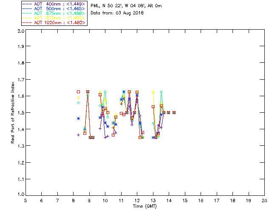Click the 20 tick label on time axis
The height and width of the screenshot is (217, 272).
pos(264,200)
